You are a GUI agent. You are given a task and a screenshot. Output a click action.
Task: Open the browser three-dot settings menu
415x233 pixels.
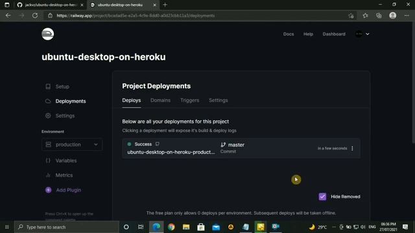[x=407, y=16]
